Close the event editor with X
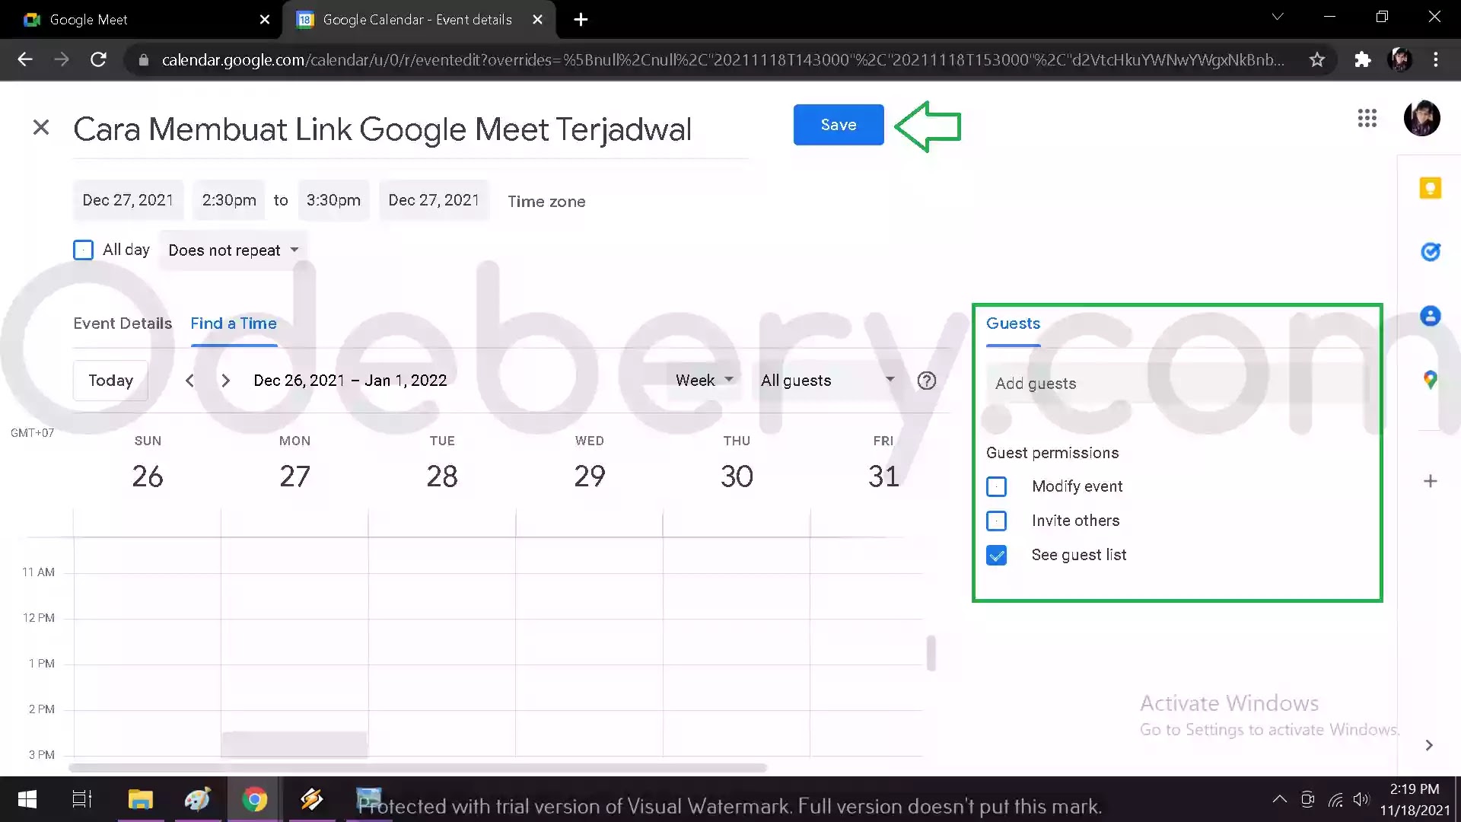The image size is (1461, 822). 41,127
